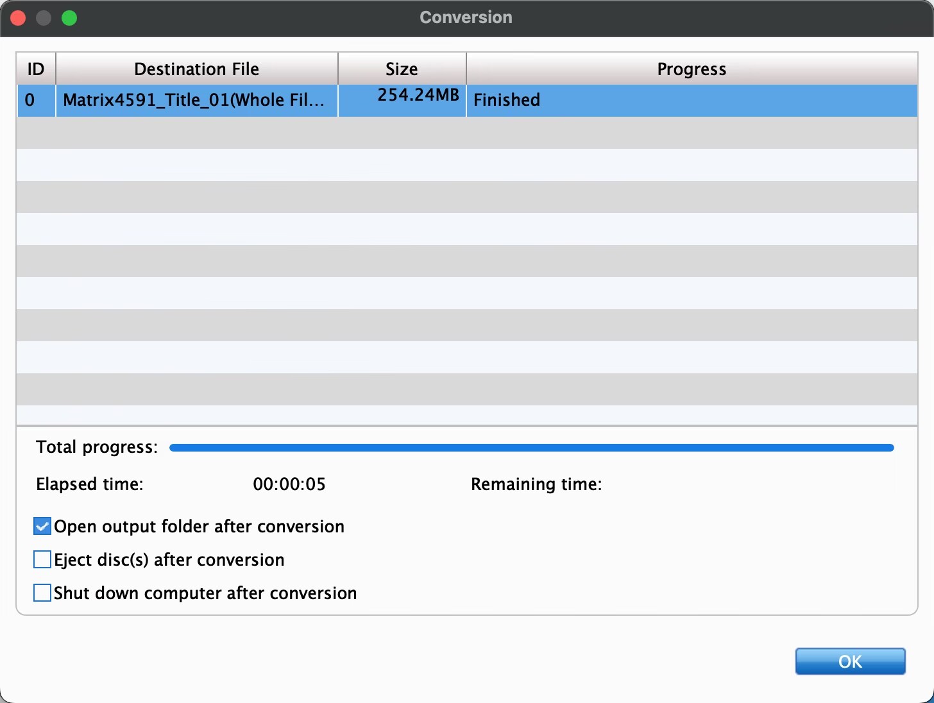934x703 pixels.
Task: Click the green zoom window button
Action: point(69,18)
